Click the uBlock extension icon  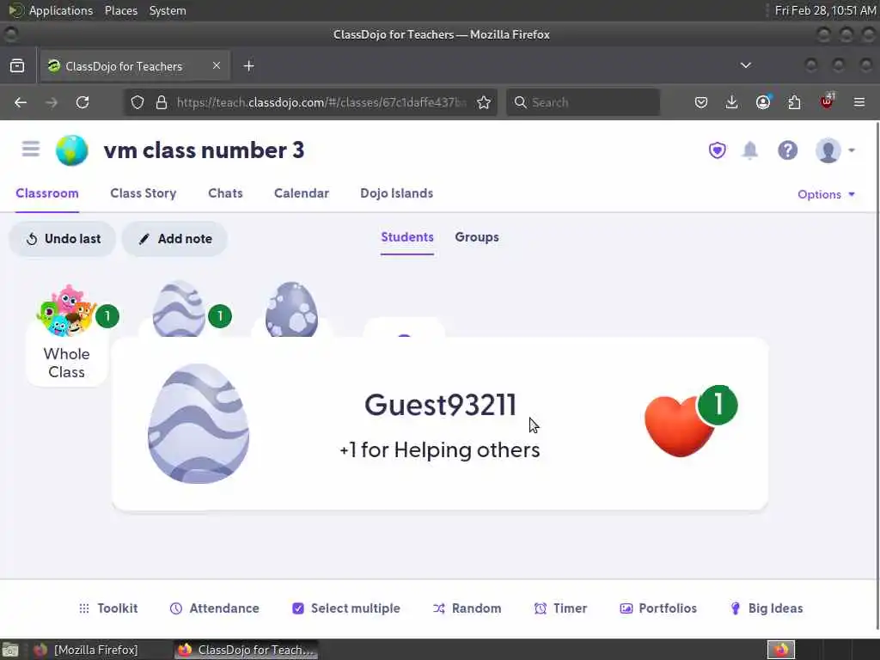point(828,101)
